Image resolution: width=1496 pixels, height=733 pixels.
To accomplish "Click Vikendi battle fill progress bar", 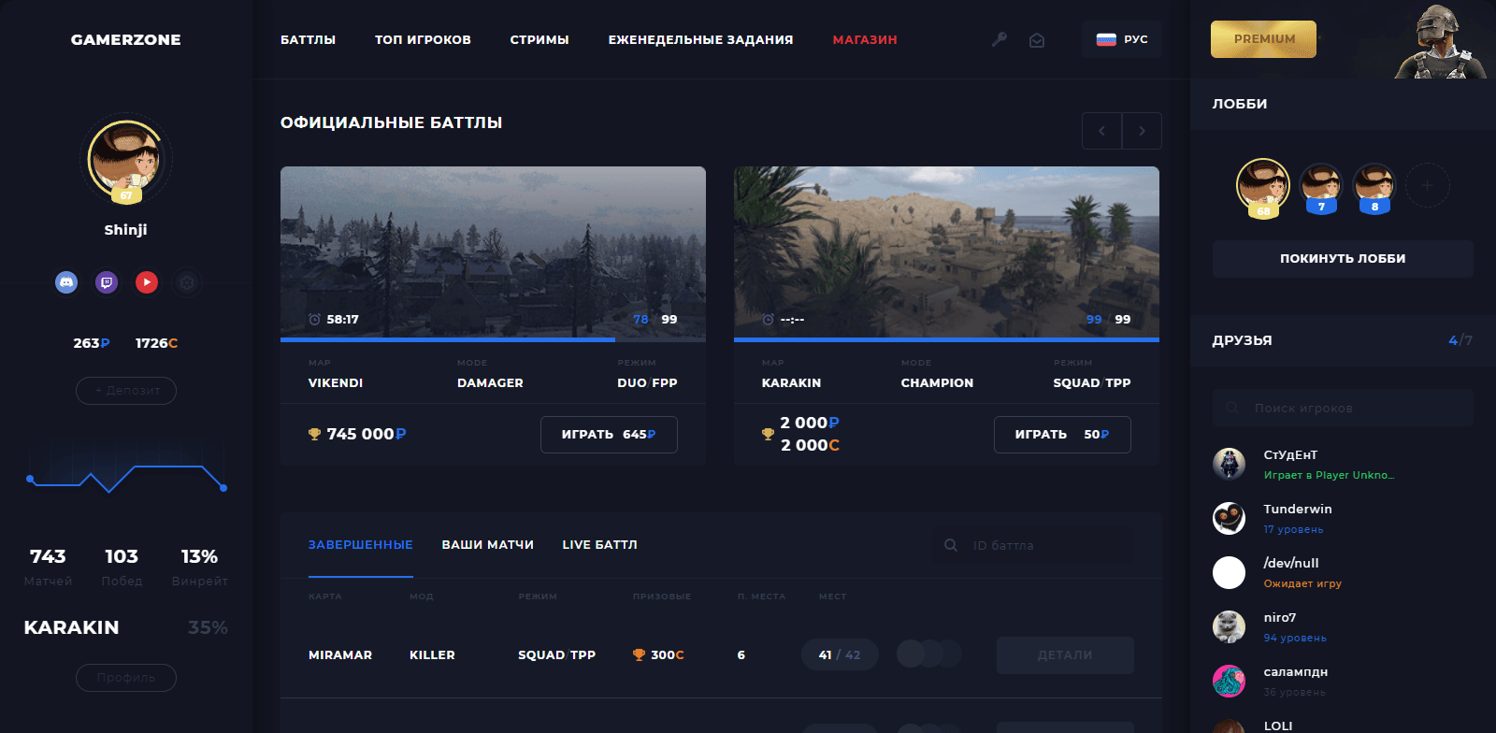I will 493,339.
